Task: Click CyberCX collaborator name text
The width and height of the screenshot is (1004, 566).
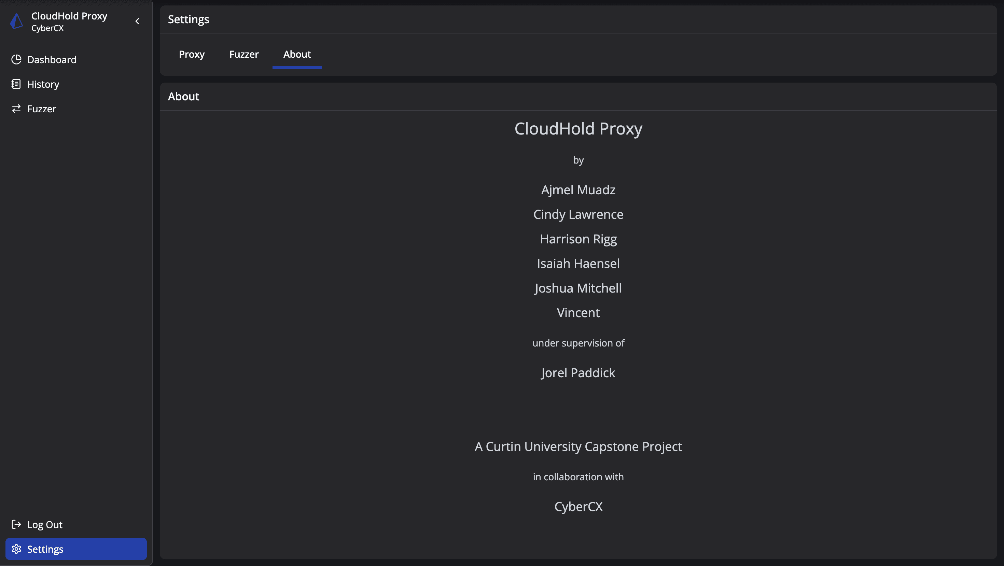Action: coord(578,506)
